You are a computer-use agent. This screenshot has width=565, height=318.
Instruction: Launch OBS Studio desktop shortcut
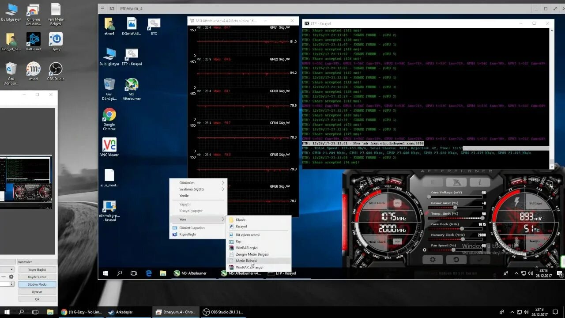(56, 72)
